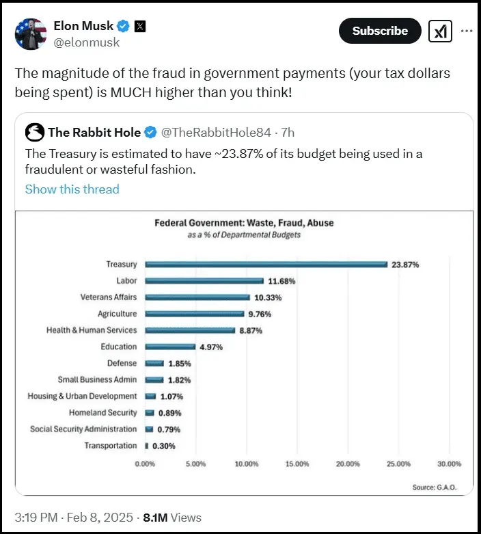Click the Elon Musk display name
This screenshot has width=481, height=534.
point(83,27)
